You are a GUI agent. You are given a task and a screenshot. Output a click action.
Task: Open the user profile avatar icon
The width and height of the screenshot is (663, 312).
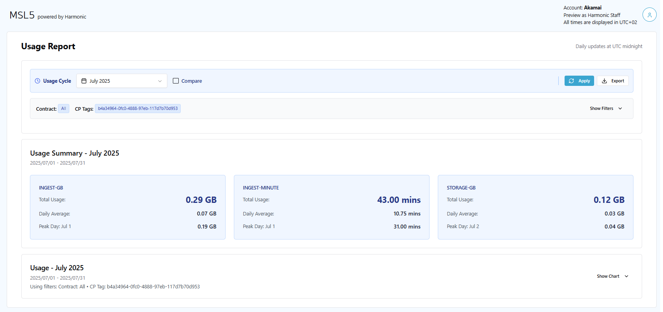[x=649, y=15]
